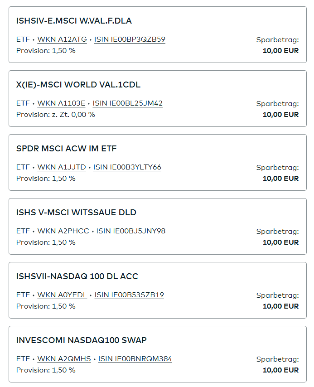Open WKN A1103E link
Viewport: 314px width, 387px height.
(x=61, y=103)
